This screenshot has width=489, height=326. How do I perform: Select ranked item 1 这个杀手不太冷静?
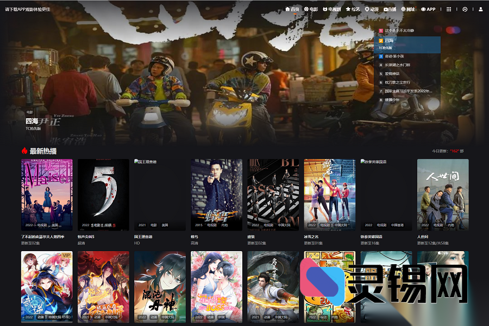(x=399, y=31)
